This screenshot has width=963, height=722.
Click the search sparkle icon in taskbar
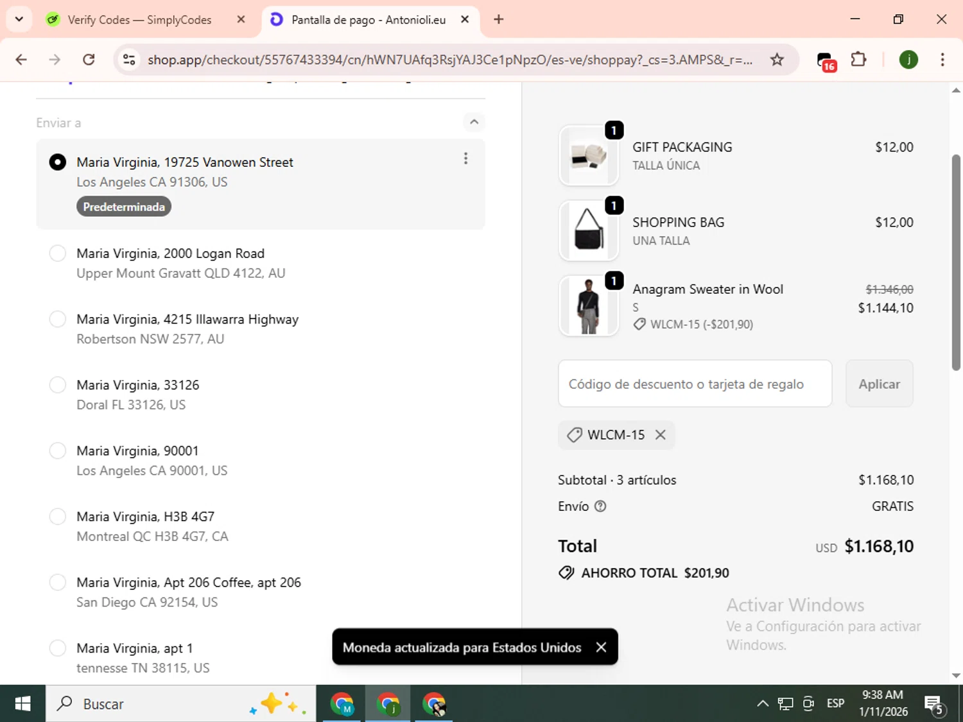278,703
